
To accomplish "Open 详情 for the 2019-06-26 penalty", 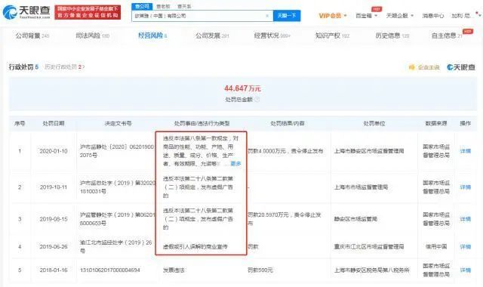I will [465, 247].
